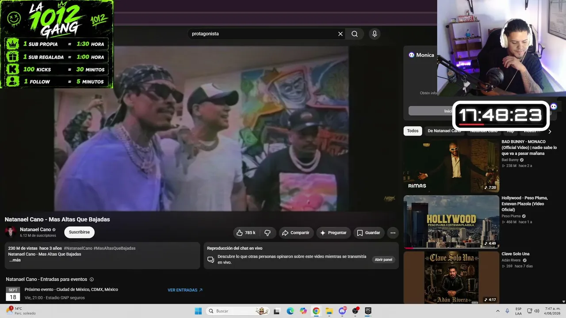
Task: Open the Peso Pluma channel name
Action: (511, 216)
